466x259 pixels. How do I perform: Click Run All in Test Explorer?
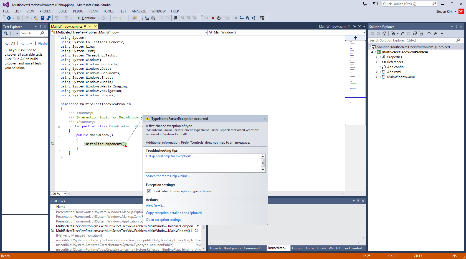pyautogui.click(x=10, y=43)
